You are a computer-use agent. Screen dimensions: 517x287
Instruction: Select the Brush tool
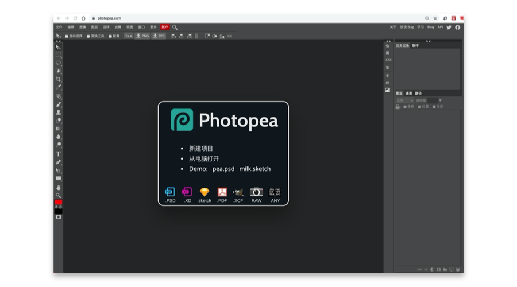point(59,104)
